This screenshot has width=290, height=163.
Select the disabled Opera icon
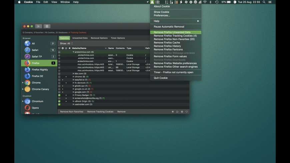pos(27,108)
